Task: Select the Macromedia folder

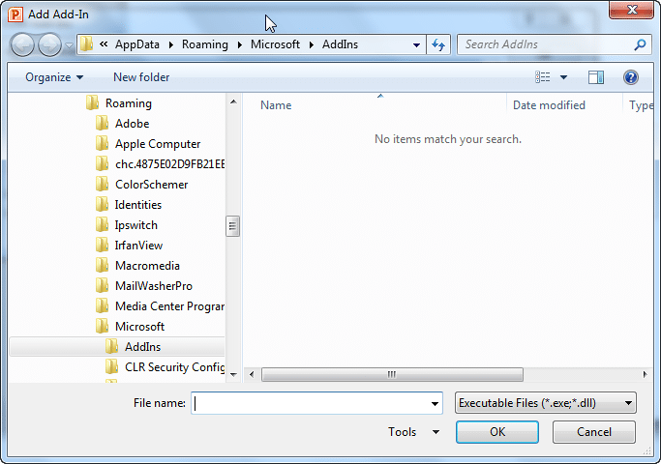Action: [x=147, y=266]
